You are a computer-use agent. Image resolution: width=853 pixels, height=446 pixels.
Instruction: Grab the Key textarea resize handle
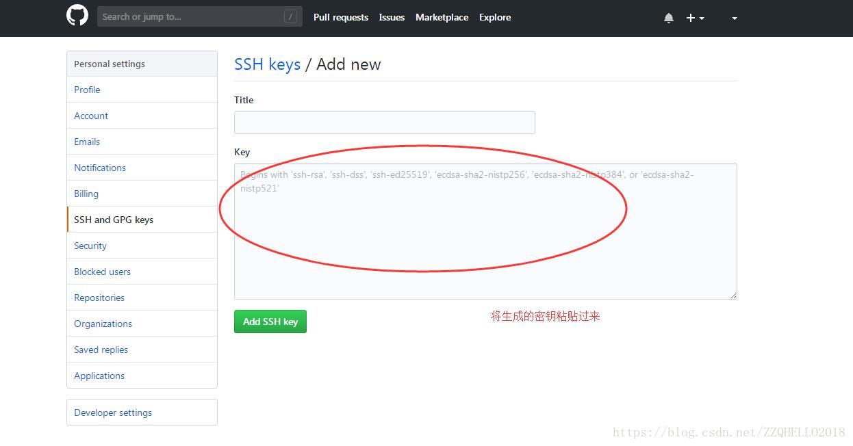(733, 296)
